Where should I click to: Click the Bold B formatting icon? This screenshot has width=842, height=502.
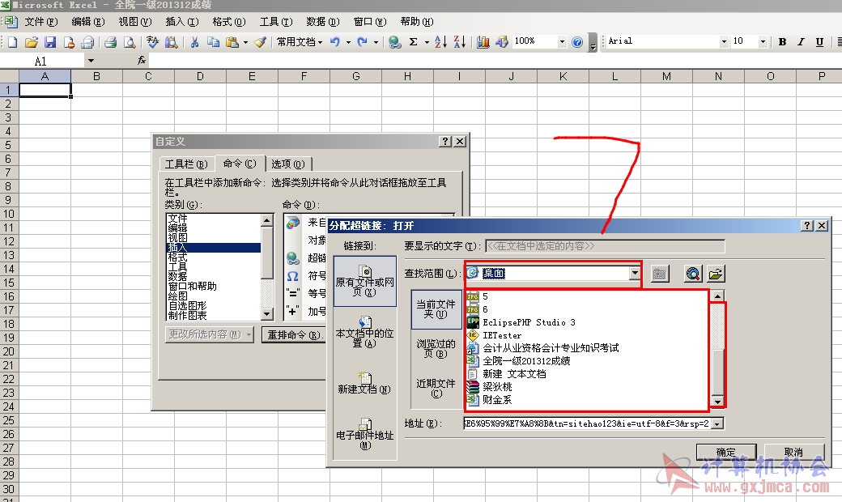[x=782, y=42]
